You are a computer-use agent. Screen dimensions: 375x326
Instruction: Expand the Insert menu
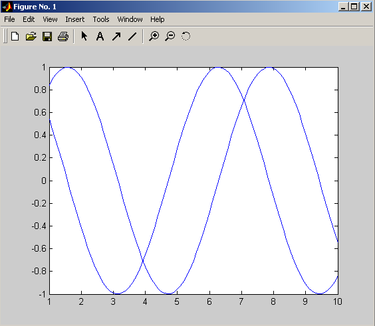tap(75, 19)
